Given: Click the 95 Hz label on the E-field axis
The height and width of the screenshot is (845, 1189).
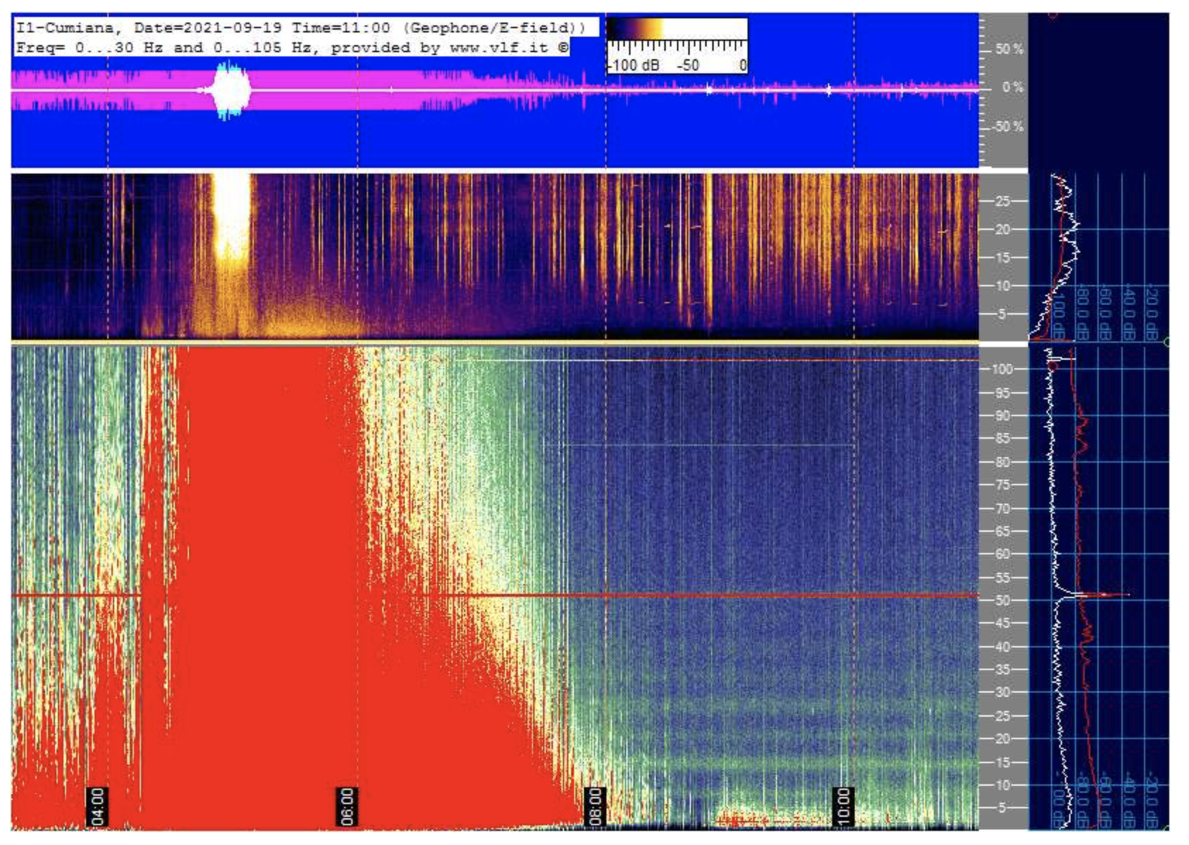Looking at the screenshot, I should [1002, 393].
